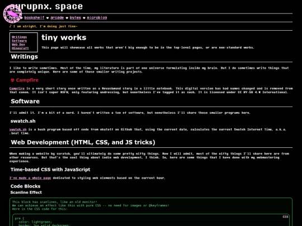Click the radiation icon beside Campfire
The height and width of the screenshot is (226, 302).
tap(12, 80)
